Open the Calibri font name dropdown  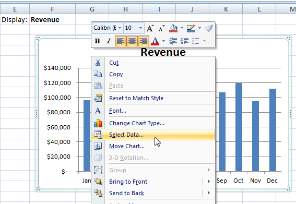coord(120,28)
